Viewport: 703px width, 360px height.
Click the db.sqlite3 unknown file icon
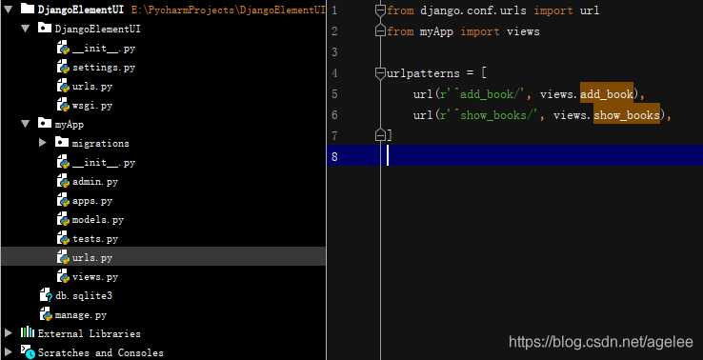coord(46,296)
